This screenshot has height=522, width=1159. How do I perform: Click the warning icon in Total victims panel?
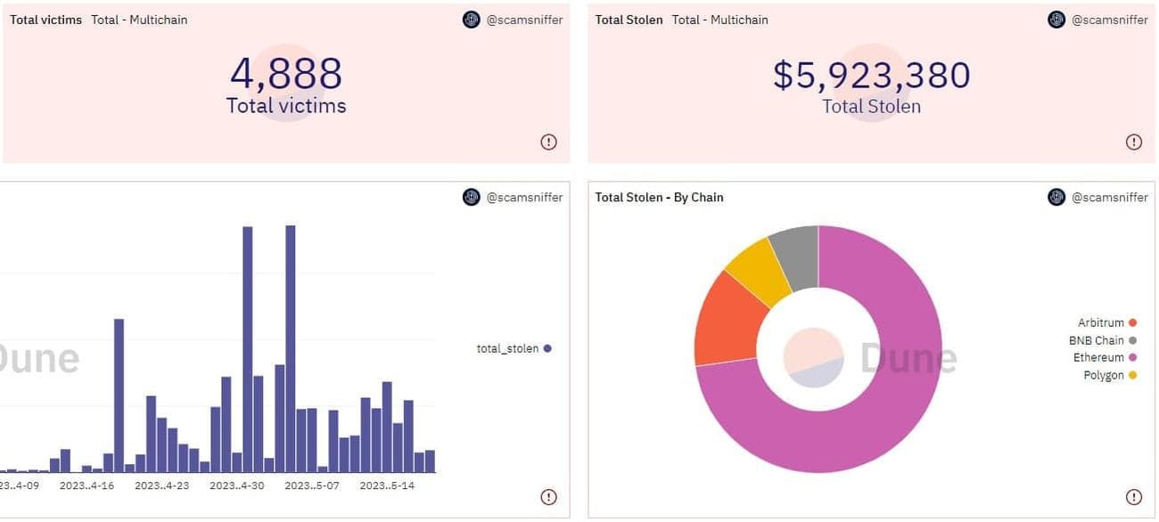[x=548, y=142]
